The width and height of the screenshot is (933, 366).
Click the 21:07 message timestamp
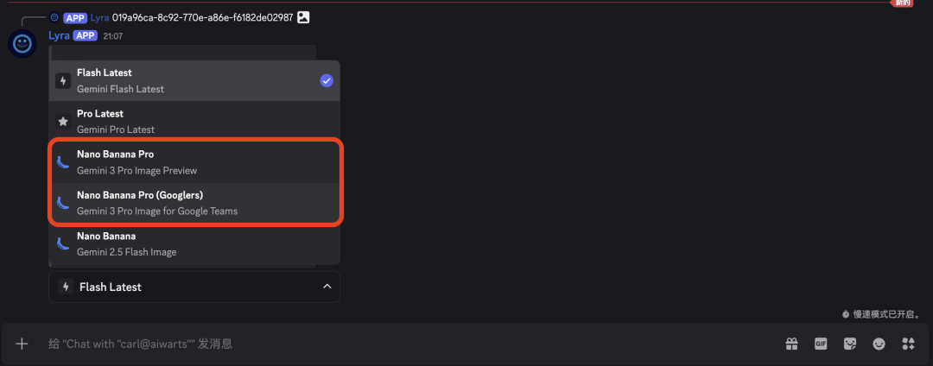112,36
